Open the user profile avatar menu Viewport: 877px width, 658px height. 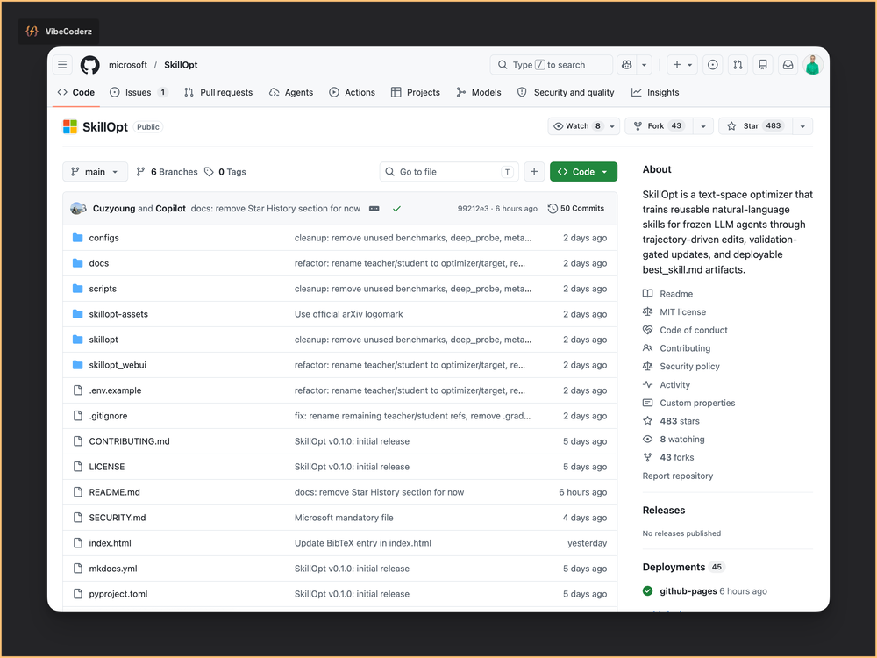tap(813, 65)
